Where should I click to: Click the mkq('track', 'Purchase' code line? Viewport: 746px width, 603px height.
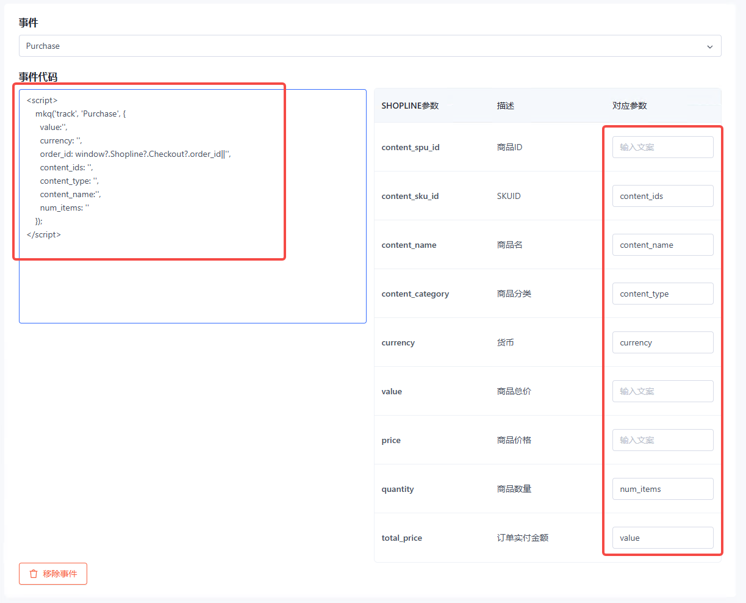coord(81,114)
